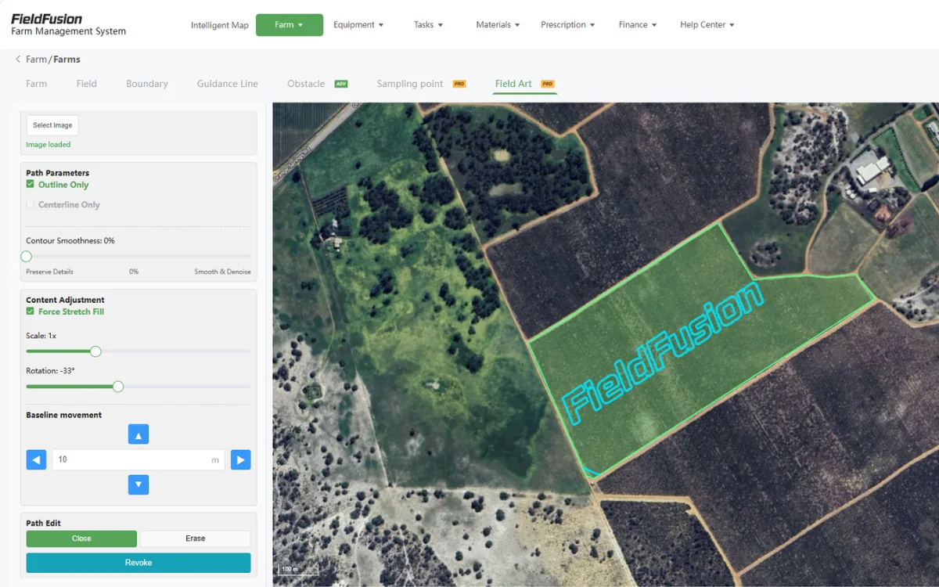Move baseline up with the up arrow
The width and height of the screenshot is (939, 587).
click(139, 434)
